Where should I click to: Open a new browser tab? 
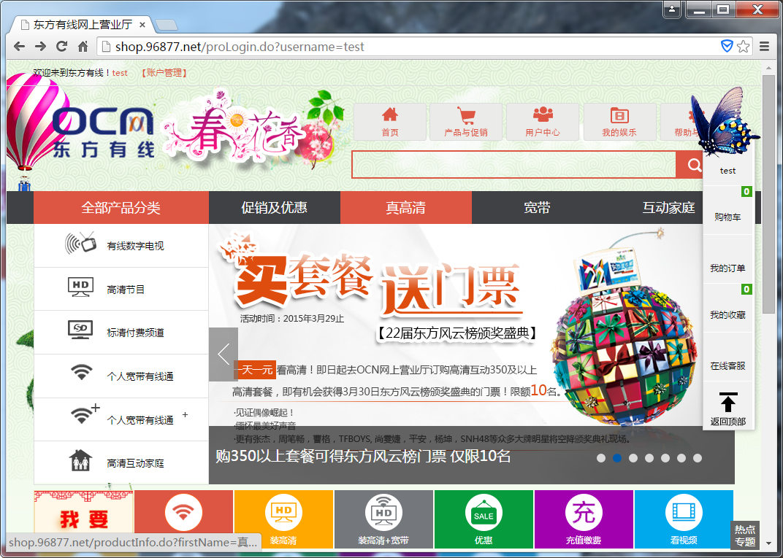pos(167,25)
